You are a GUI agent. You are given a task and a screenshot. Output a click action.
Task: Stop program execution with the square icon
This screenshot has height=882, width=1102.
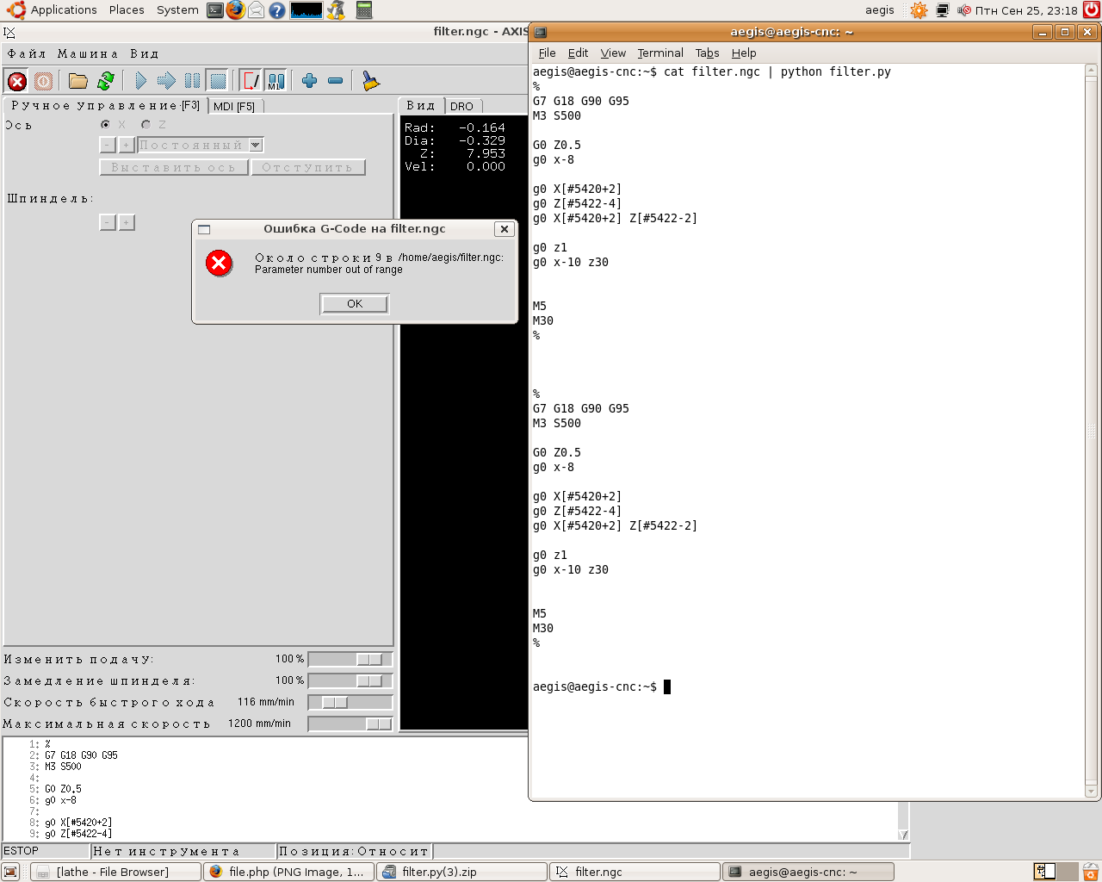pyautogui.click(x=218, y=81)
